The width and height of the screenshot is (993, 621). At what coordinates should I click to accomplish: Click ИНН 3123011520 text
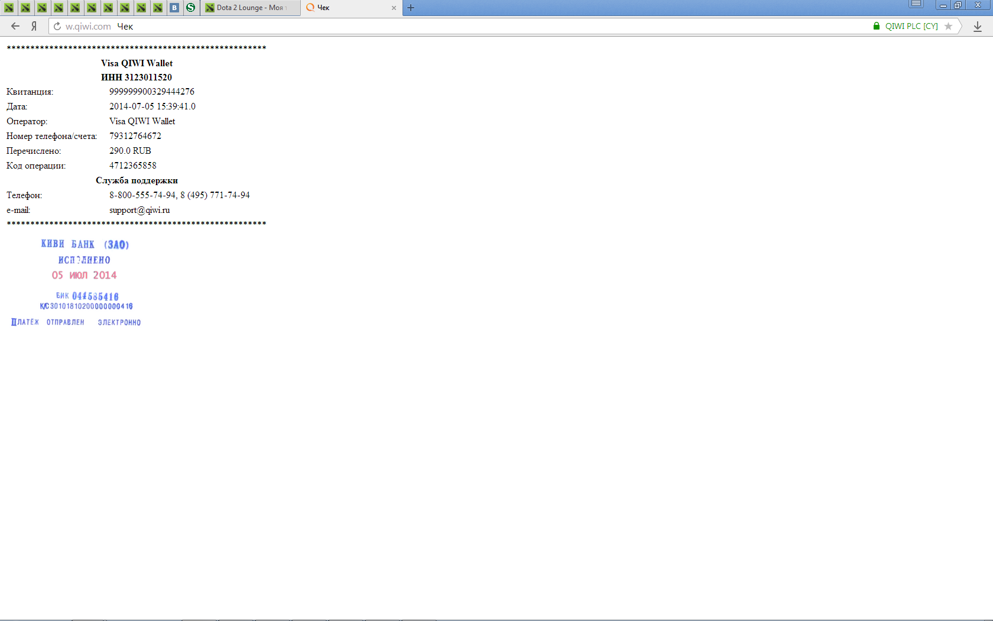[137, 77]
